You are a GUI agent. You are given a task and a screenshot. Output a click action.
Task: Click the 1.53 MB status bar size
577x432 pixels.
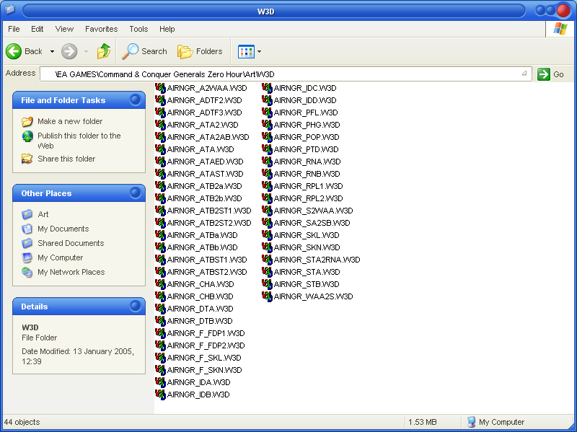[x=423, y=422]
